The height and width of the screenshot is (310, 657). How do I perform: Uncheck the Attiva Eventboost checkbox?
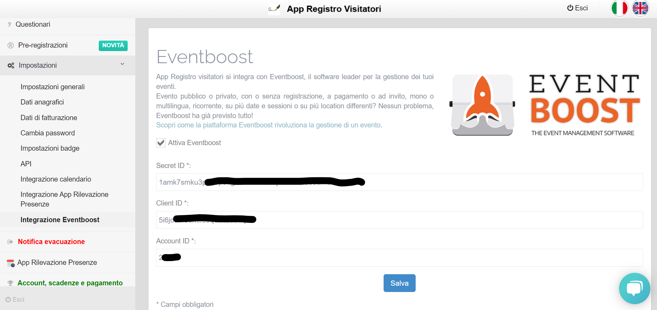161,143
